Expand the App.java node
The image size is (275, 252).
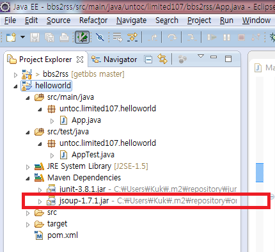click(x=52, y=122)
